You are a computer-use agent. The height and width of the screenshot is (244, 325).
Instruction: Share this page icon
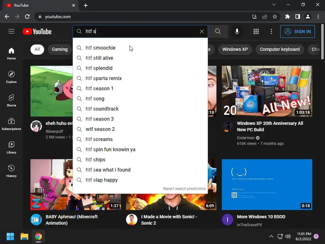click(264, 17)
